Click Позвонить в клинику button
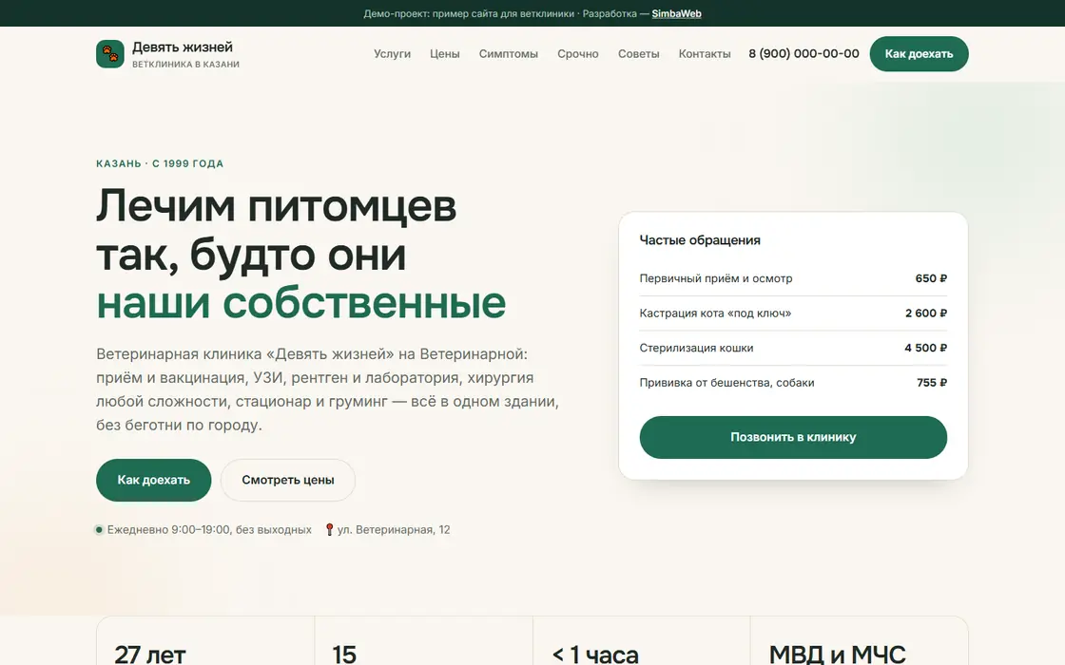Viewport: 1065px width, 665px height. (x=793, y=437)
